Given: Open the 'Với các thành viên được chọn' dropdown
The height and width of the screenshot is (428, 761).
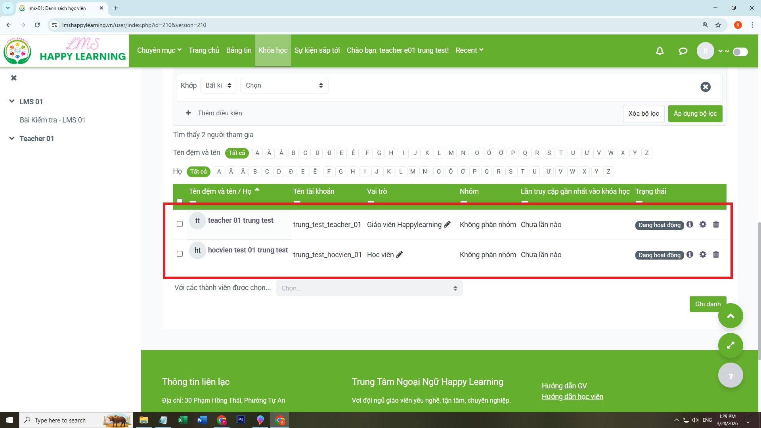Looking at the screenshot, I should 369,288.
